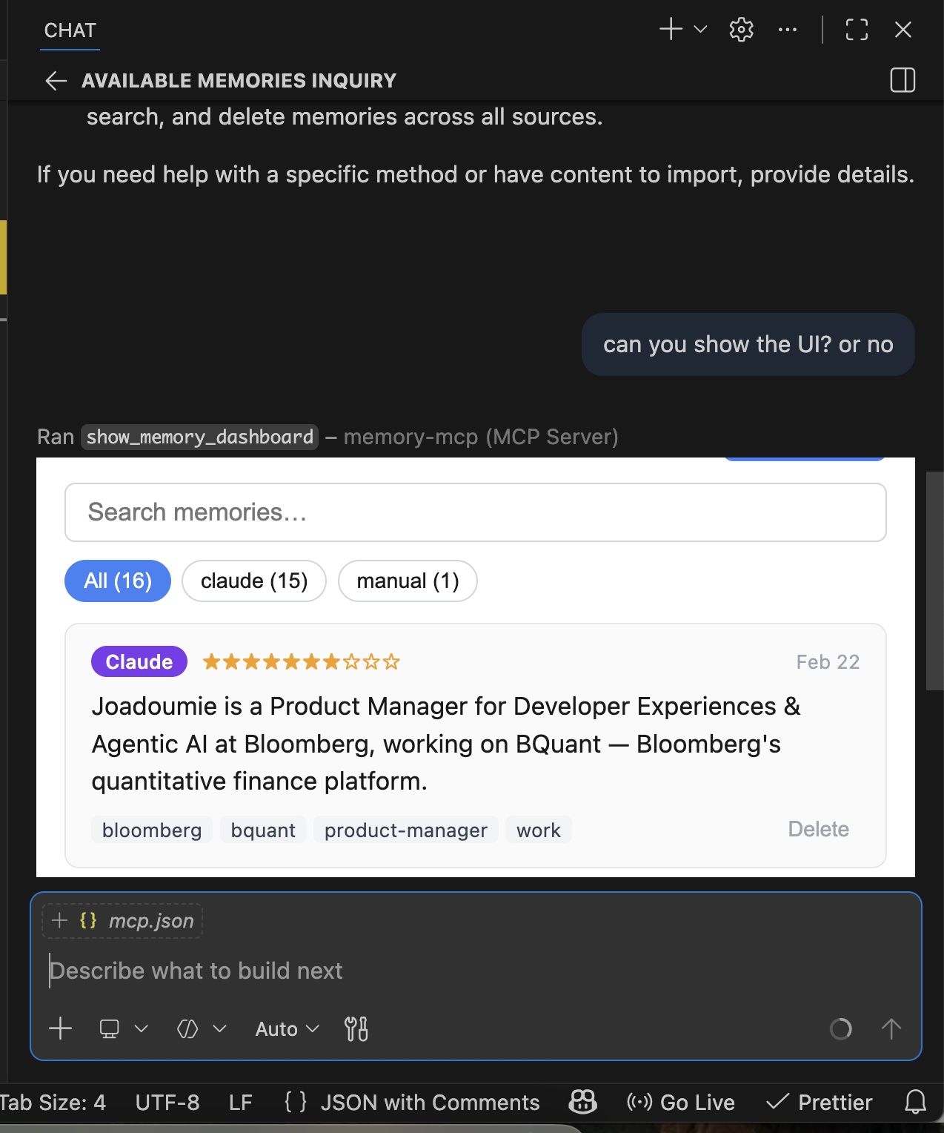
Task: Open the split editor icon beside the inquiry title
Action: point(903,80)
